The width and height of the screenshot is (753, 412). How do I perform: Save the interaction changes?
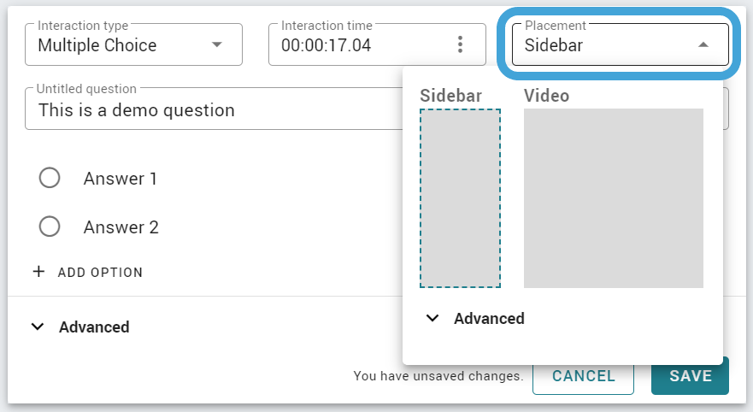click(690, 376)
